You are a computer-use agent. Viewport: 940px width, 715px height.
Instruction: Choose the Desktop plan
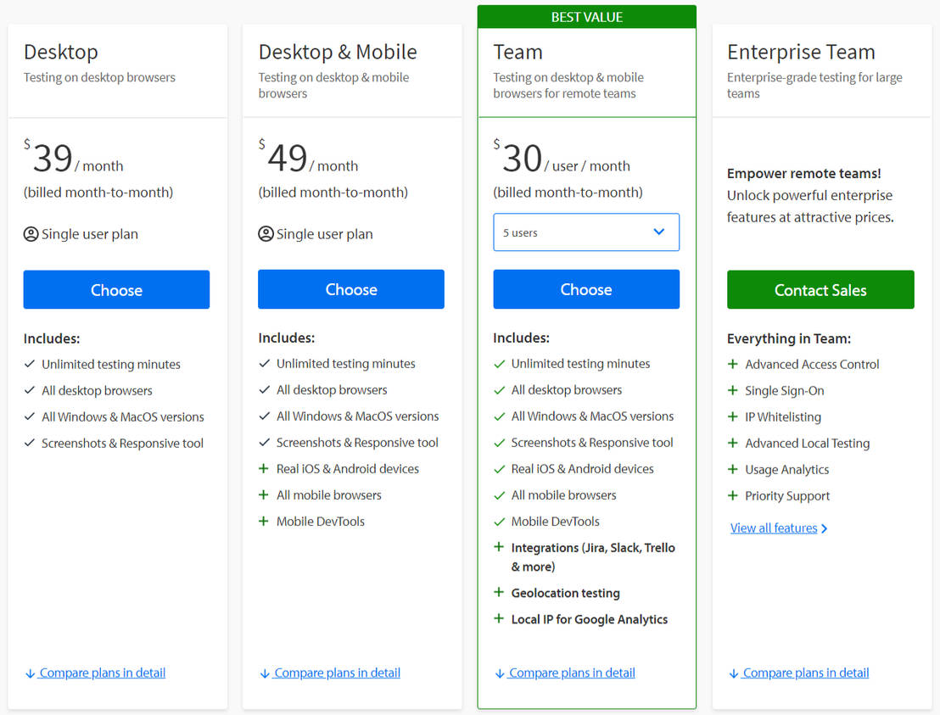click(x=116, y=290)
